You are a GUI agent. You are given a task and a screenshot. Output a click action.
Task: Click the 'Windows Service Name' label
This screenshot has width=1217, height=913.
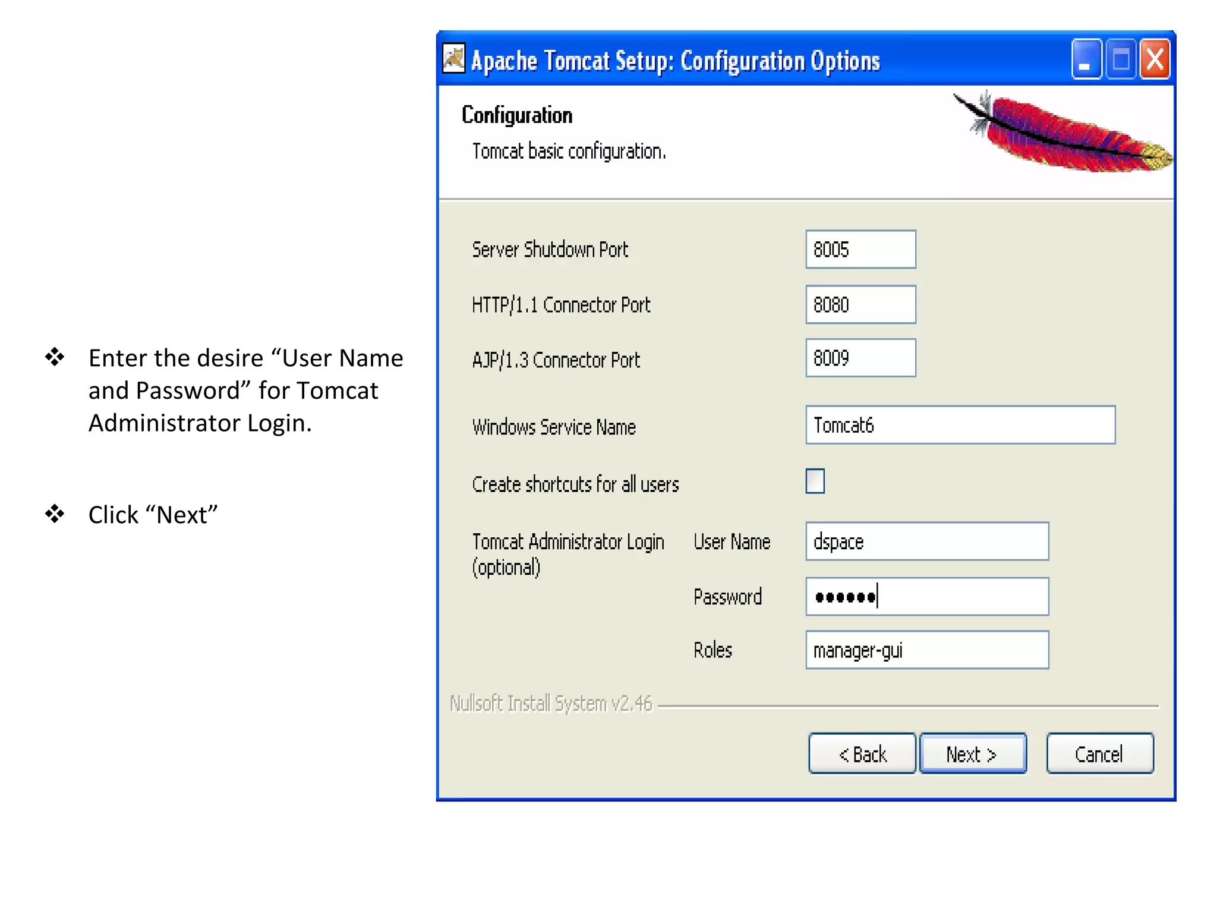coord(554,427)
